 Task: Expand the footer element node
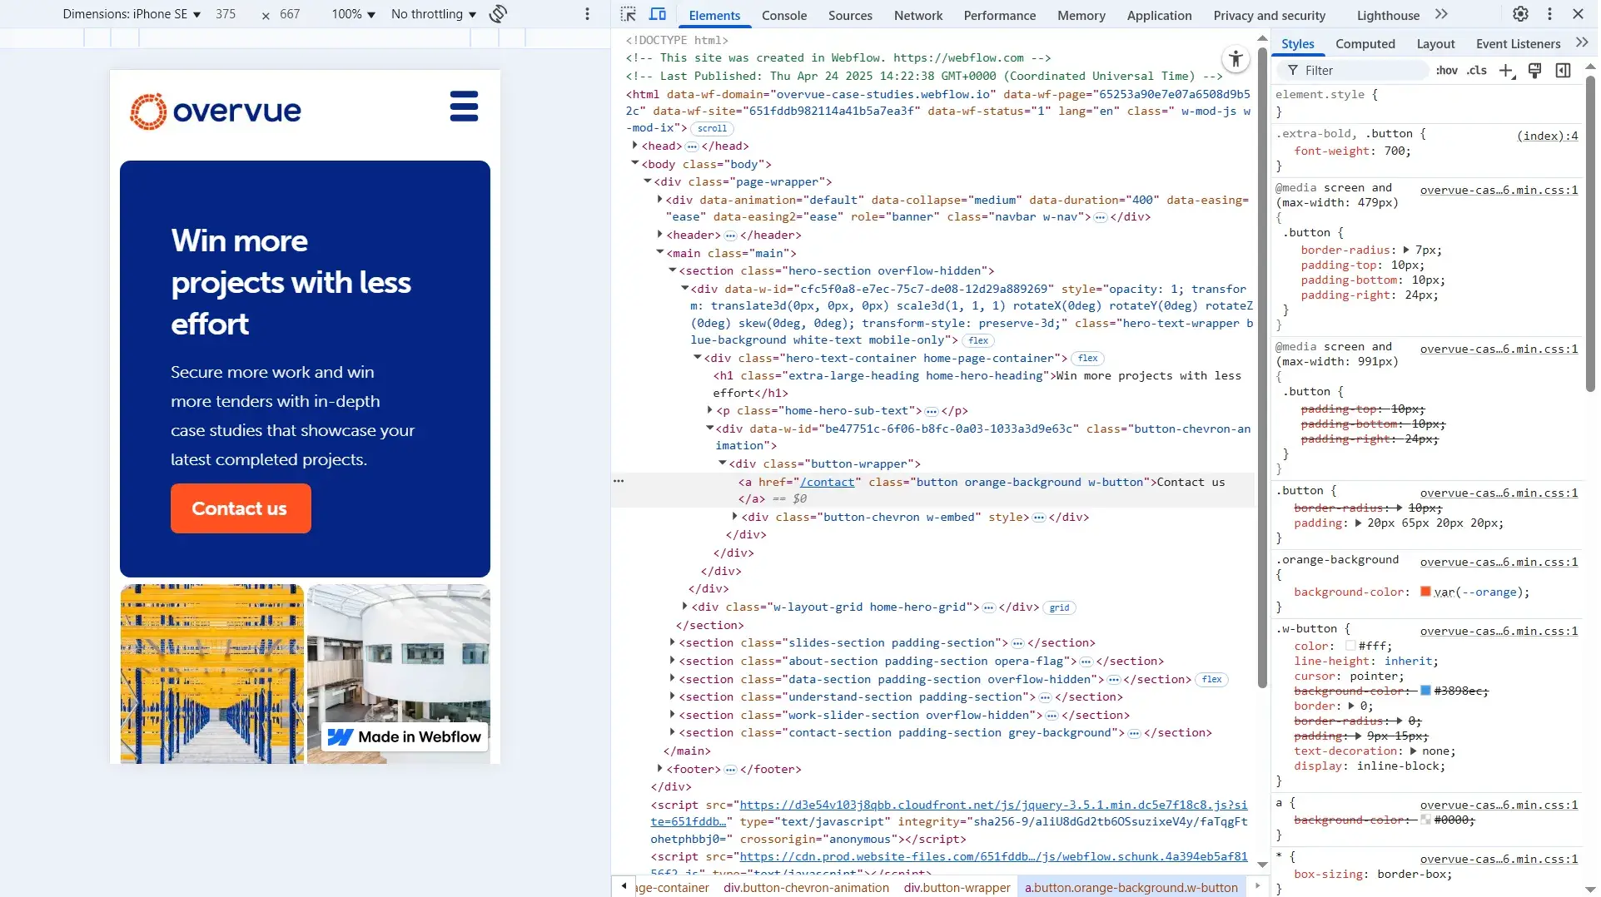pyautogui.click(x=659, y=769)
